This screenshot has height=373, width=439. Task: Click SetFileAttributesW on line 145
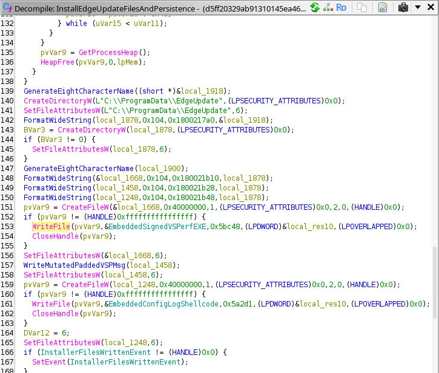tap(70, 149)
